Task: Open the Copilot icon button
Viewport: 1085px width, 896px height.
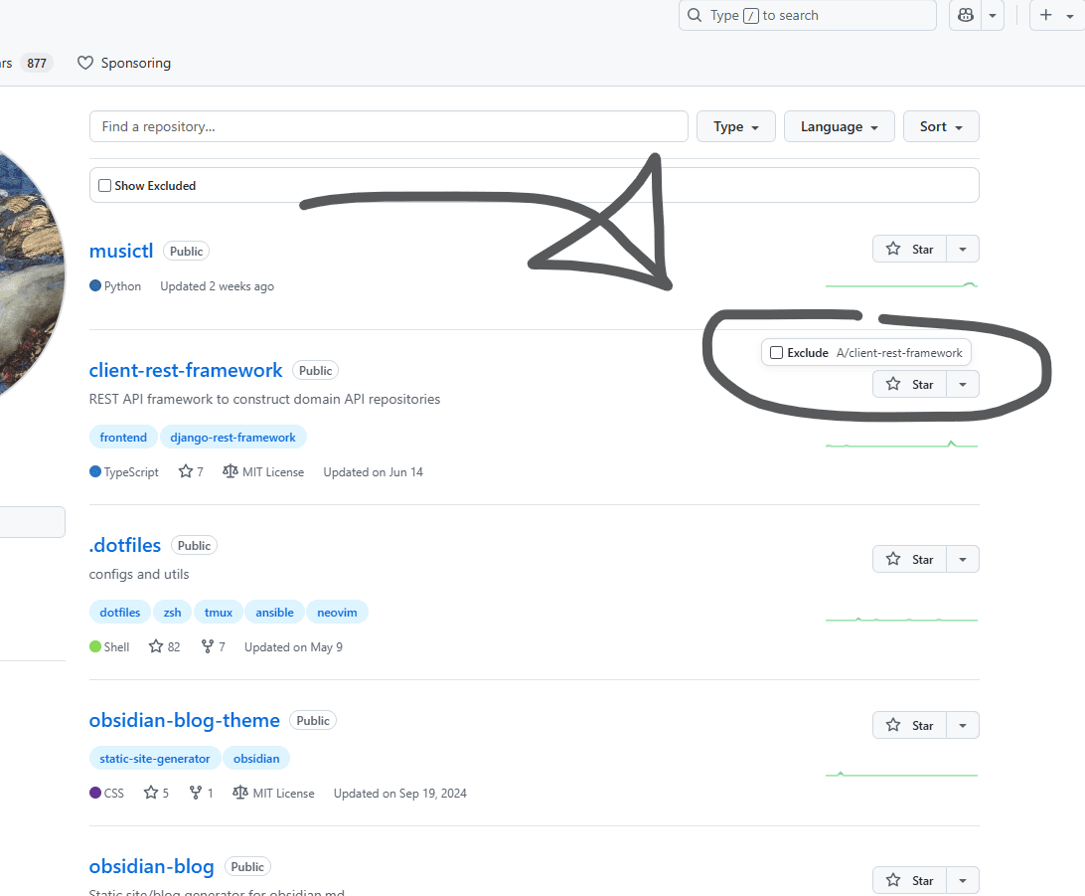Action: coord(966,15)
